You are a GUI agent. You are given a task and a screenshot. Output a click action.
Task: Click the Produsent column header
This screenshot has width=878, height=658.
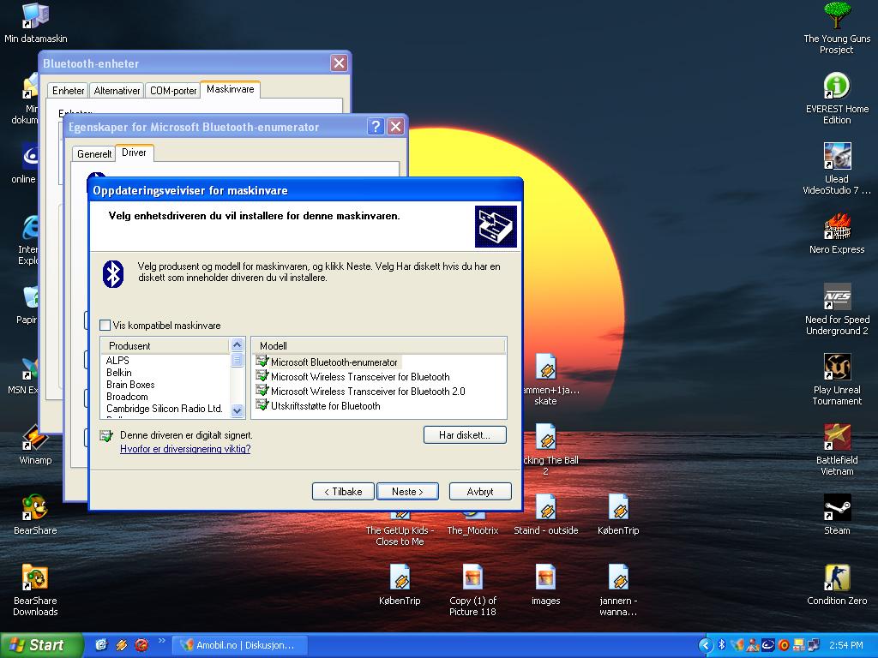165,346
